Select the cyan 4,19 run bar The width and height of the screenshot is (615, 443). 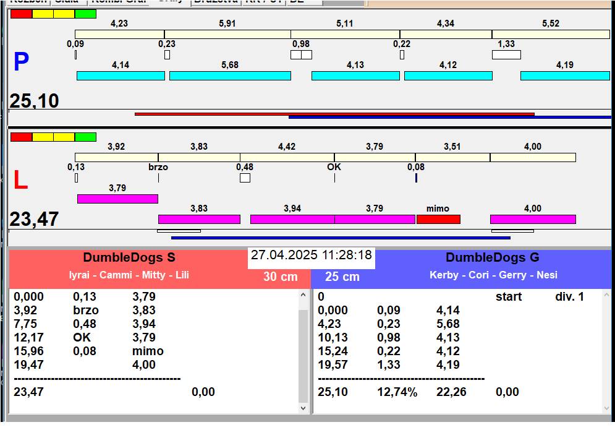[565, 76]
